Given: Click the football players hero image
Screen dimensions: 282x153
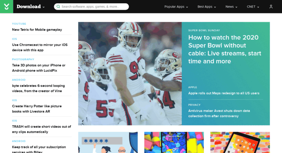Looking at the screenshot, I should point(130,73).
